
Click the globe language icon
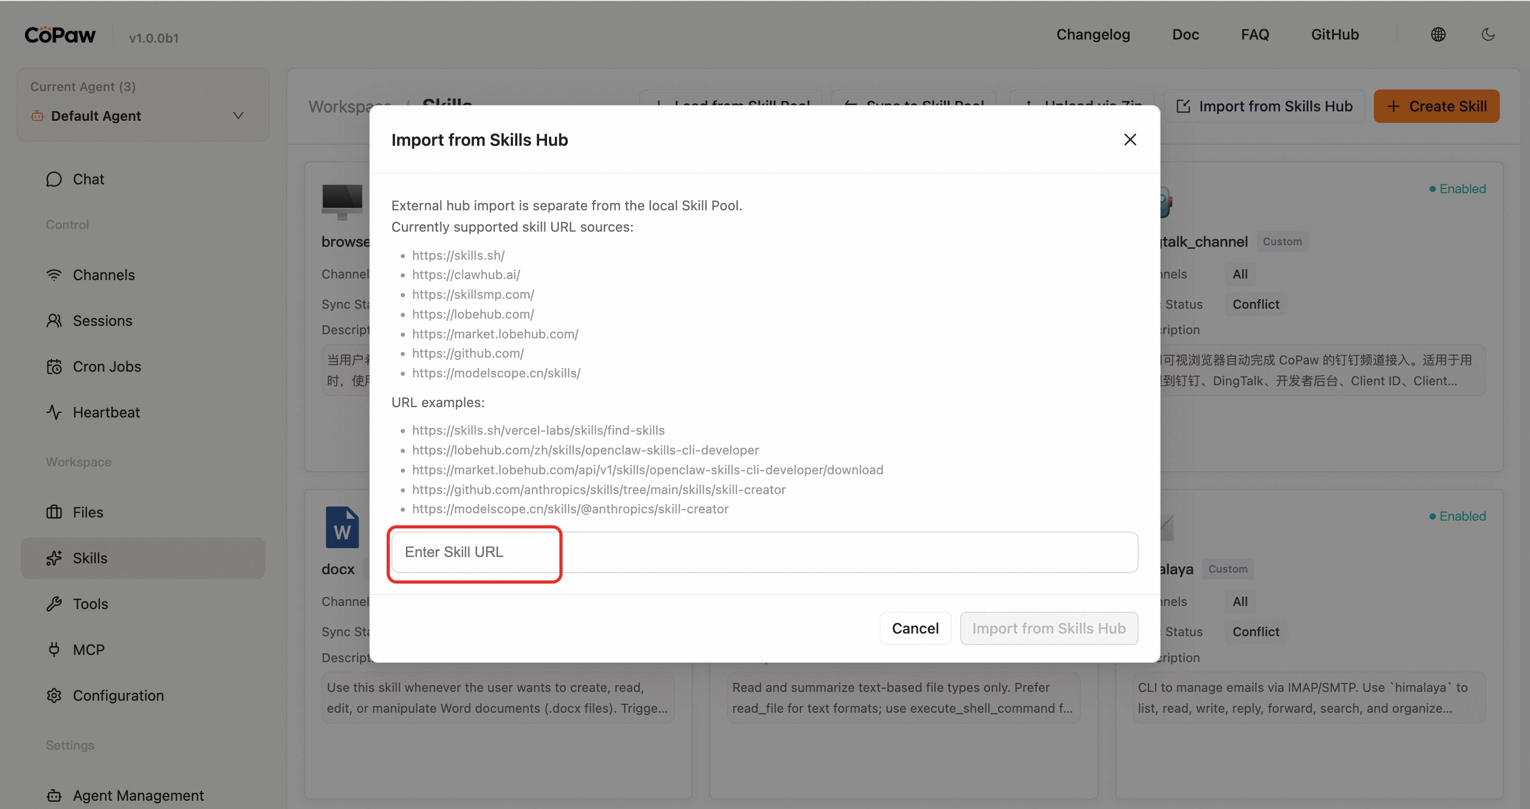coord(1437,34)
